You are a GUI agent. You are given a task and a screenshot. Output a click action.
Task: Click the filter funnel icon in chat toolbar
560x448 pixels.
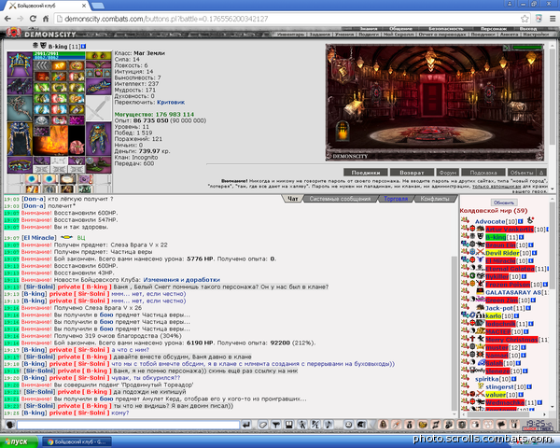(x=275, y=425)
